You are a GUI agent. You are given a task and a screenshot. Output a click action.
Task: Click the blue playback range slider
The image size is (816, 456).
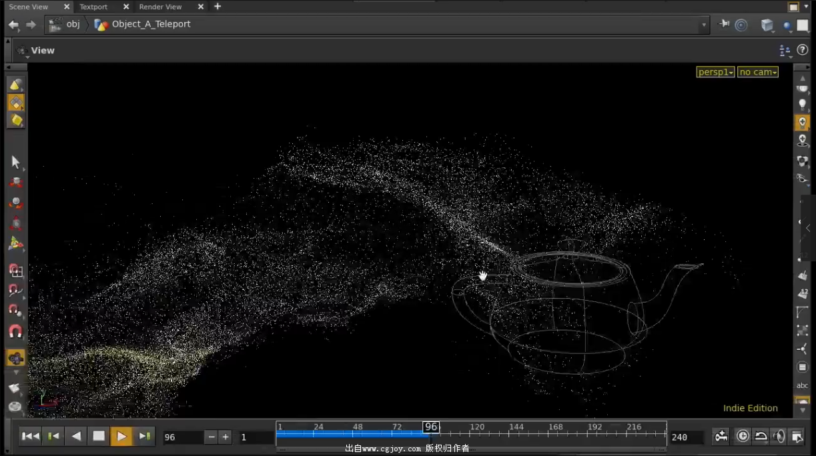(353, 433)
